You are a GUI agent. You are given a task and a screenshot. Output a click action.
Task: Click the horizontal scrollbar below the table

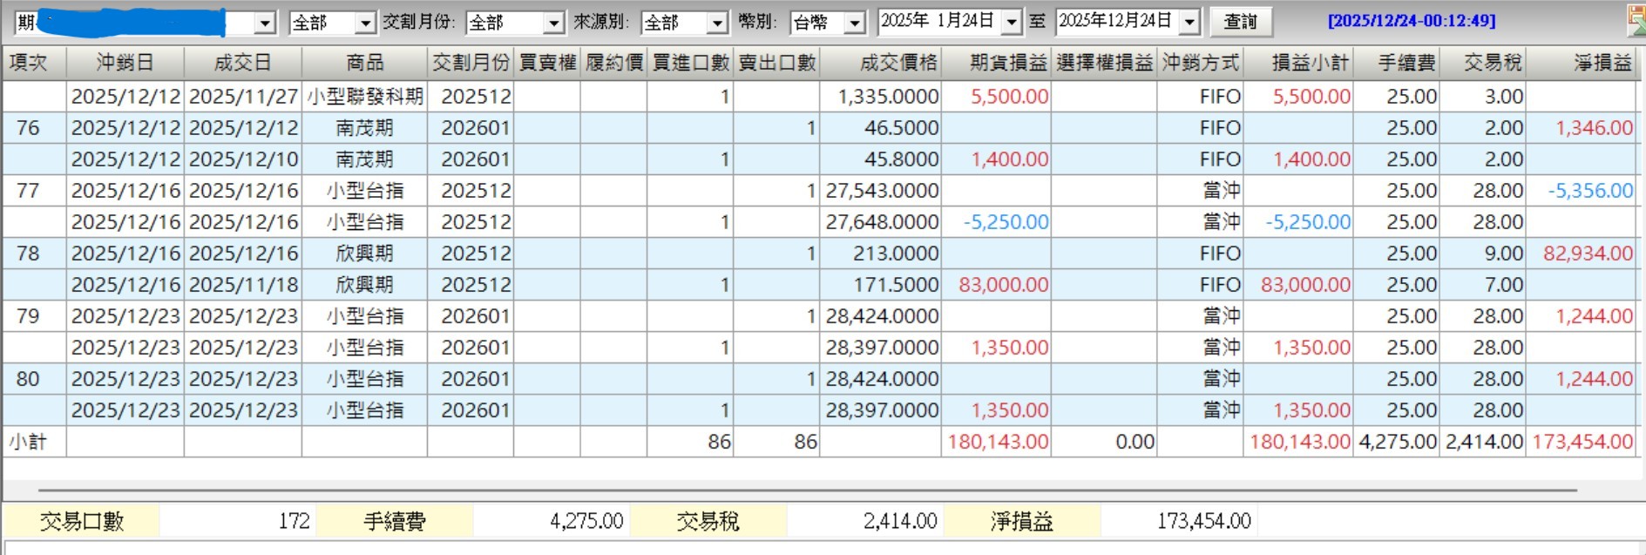(808, 491)
